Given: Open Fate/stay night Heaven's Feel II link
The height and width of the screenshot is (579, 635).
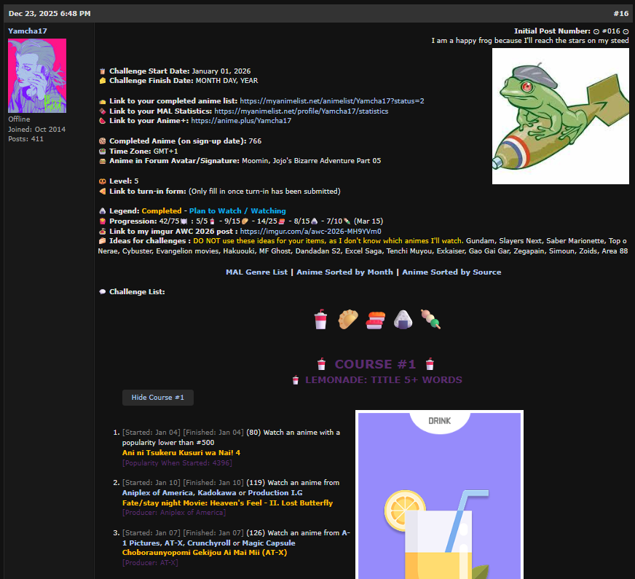Looking at the screenshot, I should (228, 503).
